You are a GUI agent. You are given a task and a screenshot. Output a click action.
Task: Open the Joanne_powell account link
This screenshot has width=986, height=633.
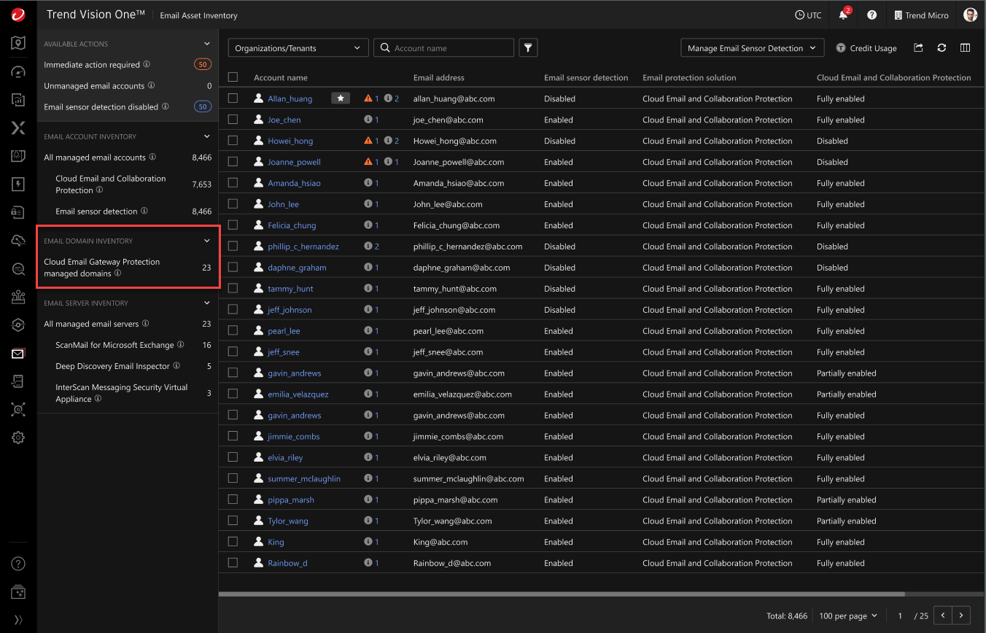[294, 161]
